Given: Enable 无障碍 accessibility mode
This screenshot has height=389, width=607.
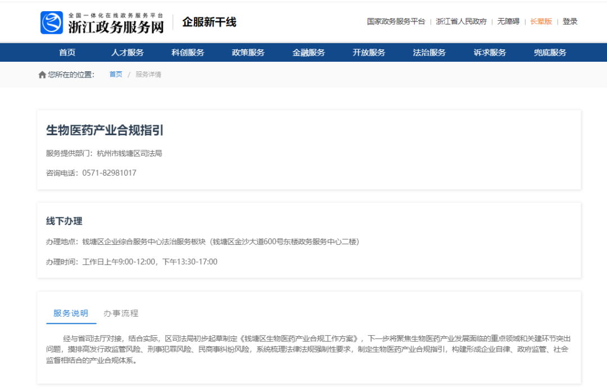Looking at the screenshot, I should 508,22.
